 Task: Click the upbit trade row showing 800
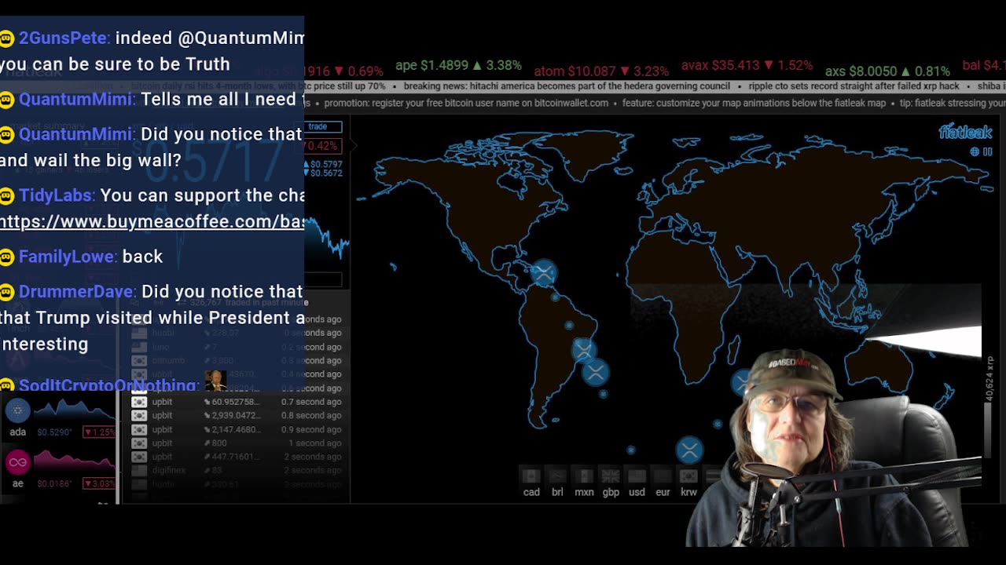(x=237, y=443)
